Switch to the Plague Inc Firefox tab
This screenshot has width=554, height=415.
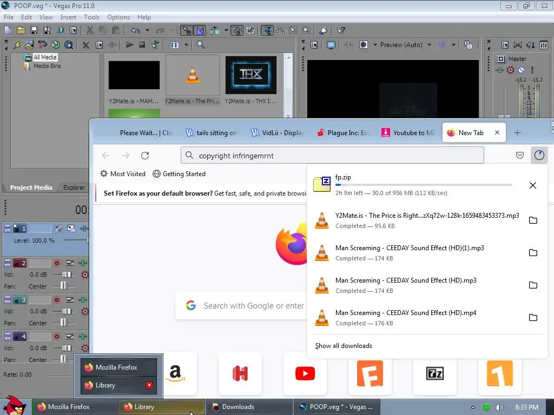point(343,133)
